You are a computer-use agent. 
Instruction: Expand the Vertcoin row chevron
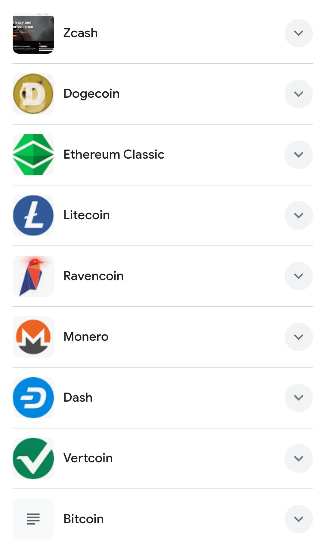pyautogui.click(x=299, y=458)
